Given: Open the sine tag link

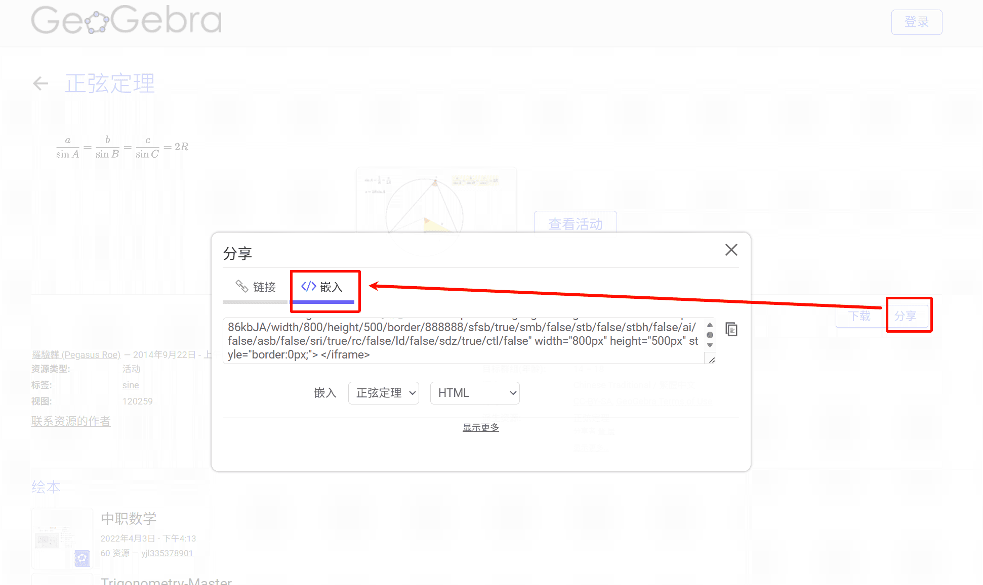Looking at the screenshot, I should (131, 385).
